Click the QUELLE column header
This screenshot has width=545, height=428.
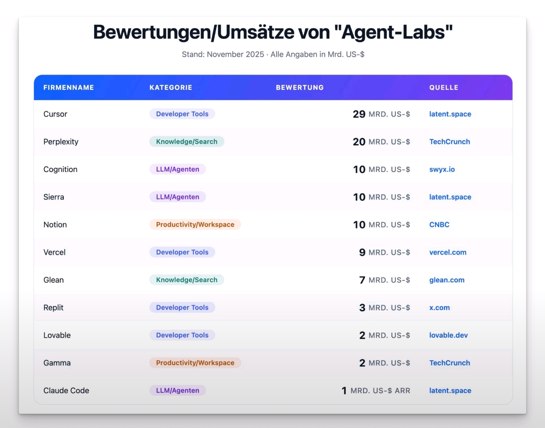click(444, 88)
